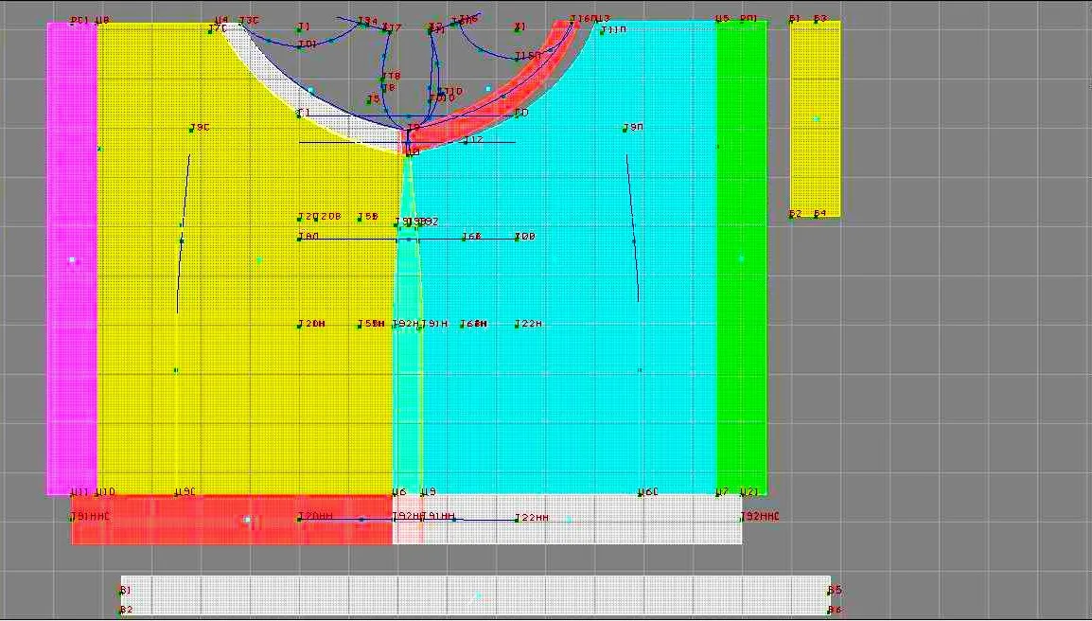Click point label B1 on long strip

tap(125, 591)
